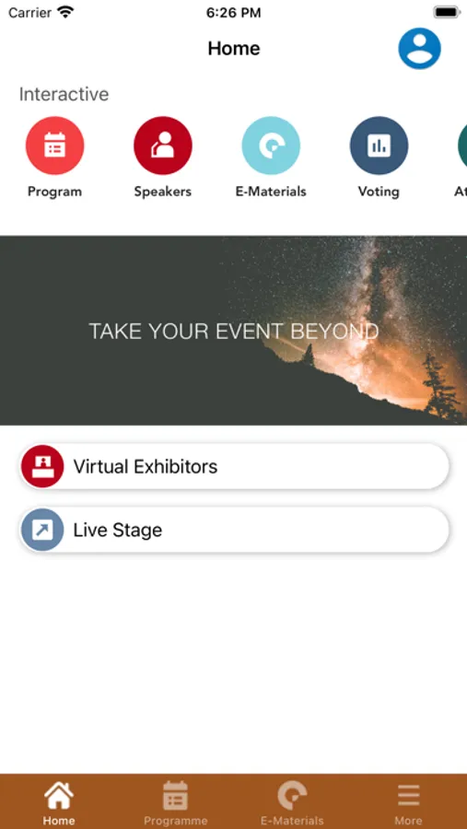Image resolution: width=467 pixels, height=829 pixels.
Task: Click the Speakers label text
Action: pos(163,192)
